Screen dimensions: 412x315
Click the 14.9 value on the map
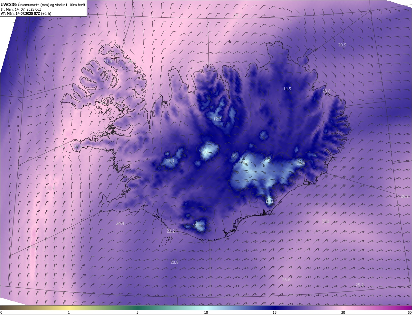pyautogui.click(x=287, y=89)
